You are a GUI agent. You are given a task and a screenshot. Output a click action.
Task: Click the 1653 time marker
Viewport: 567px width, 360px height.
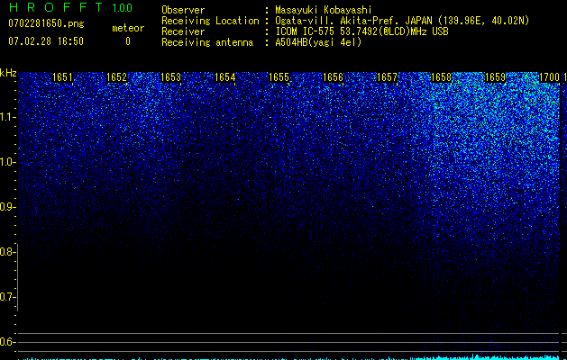tap(170, 77)
